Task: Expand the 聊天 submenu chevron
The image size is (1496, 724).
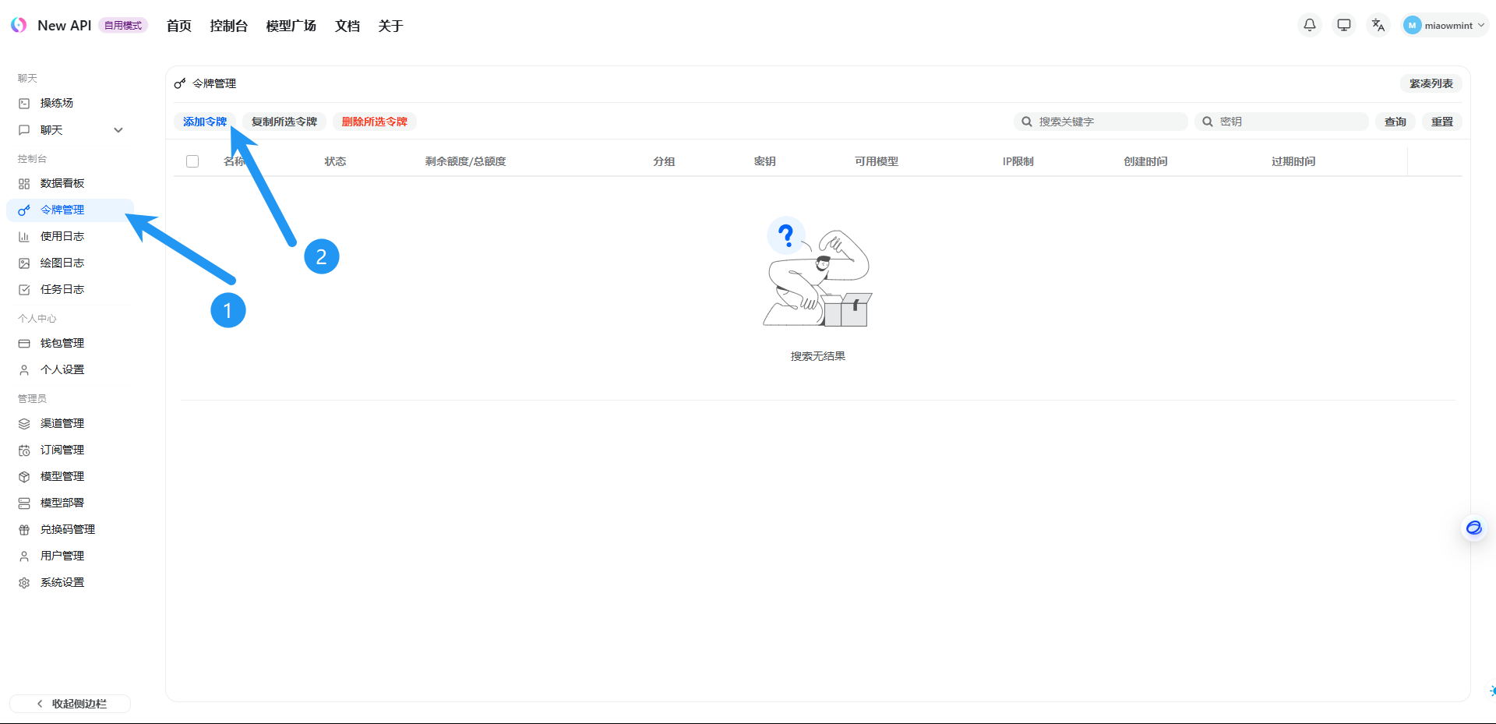Action: 118,130
